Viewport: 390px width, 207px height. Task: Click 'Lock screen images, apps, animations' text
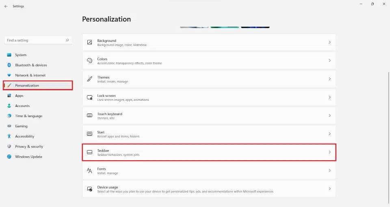[123, 100]
